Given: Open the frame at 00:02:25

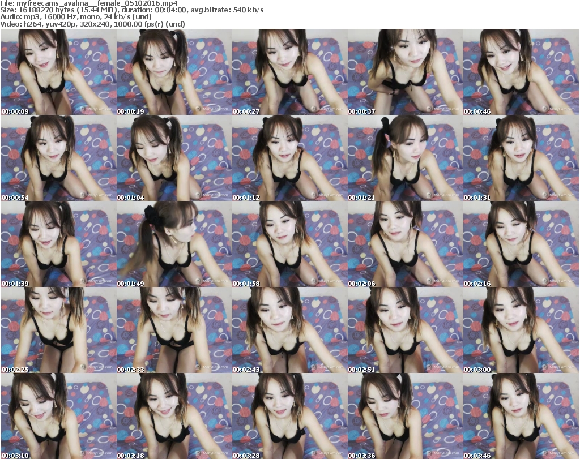Looking at the screenshot, I should [58, 330].
